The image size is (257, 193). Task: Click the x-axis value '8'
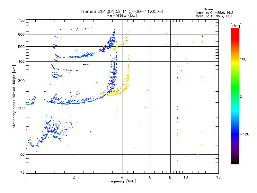170,177
